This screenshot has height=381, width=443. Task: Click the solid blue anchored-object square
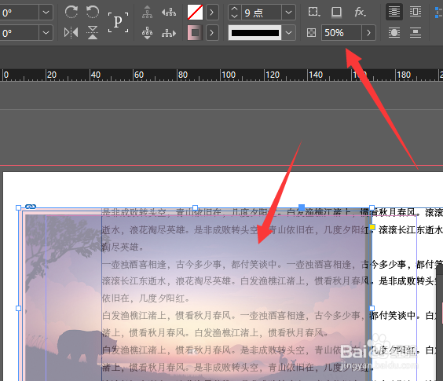point(302,207)
